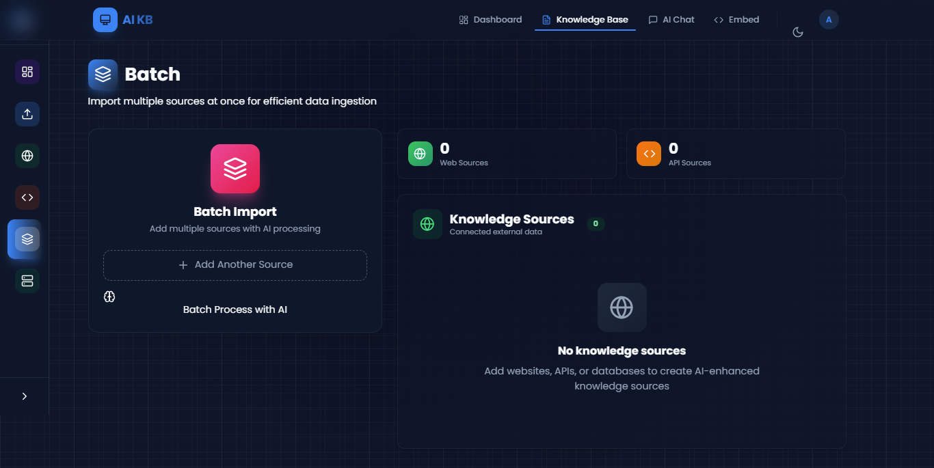Open the Dashboard tab
The width and height of the screenshot is (934, 468).
point(490,20)
